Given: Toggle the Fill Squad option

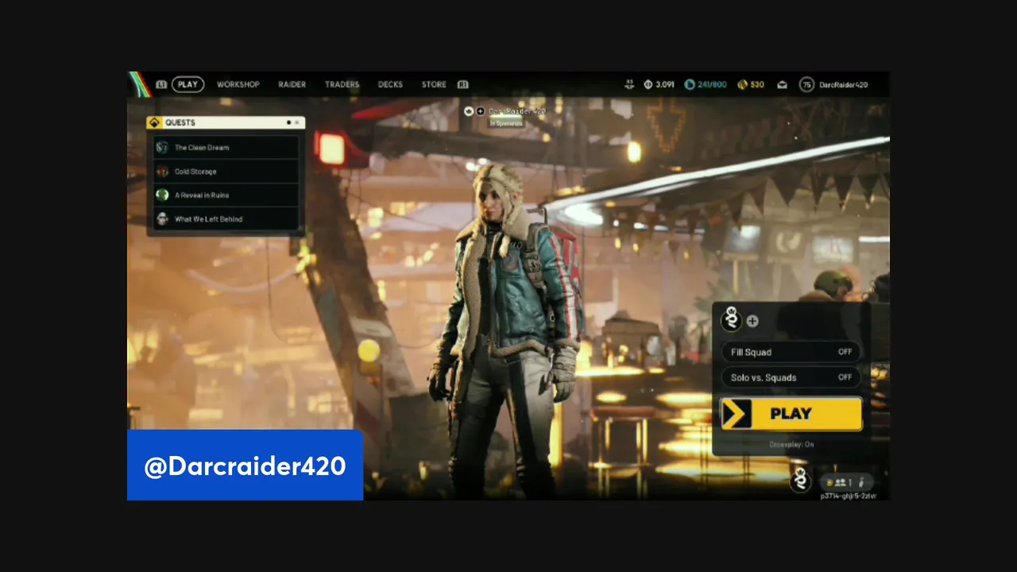Looking at the screenshot, I should 791,352.
